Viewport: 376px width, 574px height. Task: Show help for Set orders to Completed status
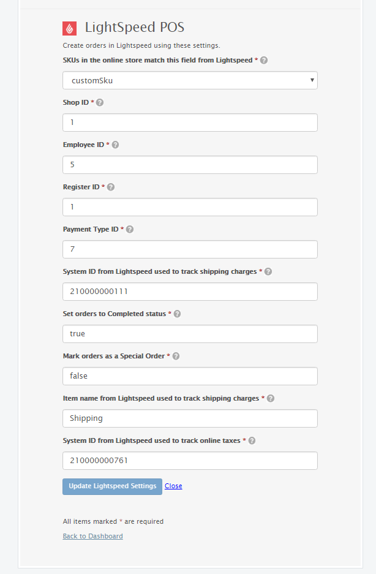pyautogui.click(x=177, y=314)
